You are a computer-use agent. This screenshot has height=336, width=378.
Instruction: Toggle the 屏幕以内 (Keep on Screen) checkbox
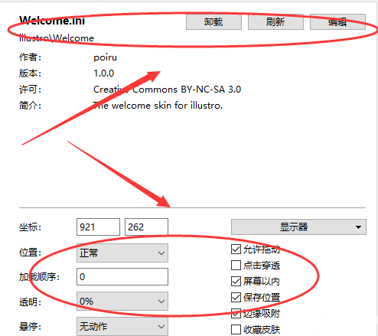236,281
